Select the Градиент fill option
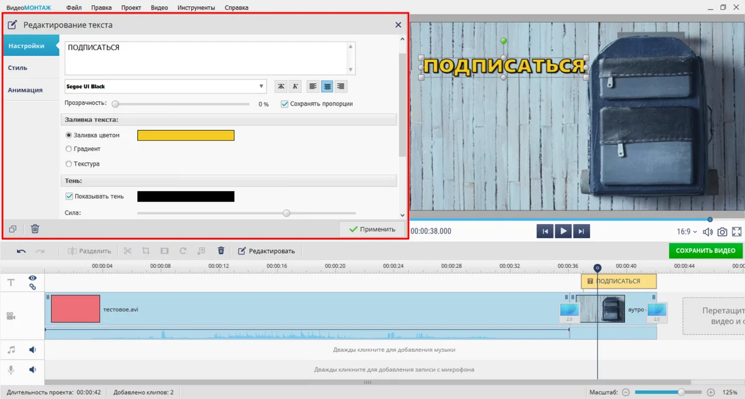This screenshot has width=745, height=399. coord(69,149)
